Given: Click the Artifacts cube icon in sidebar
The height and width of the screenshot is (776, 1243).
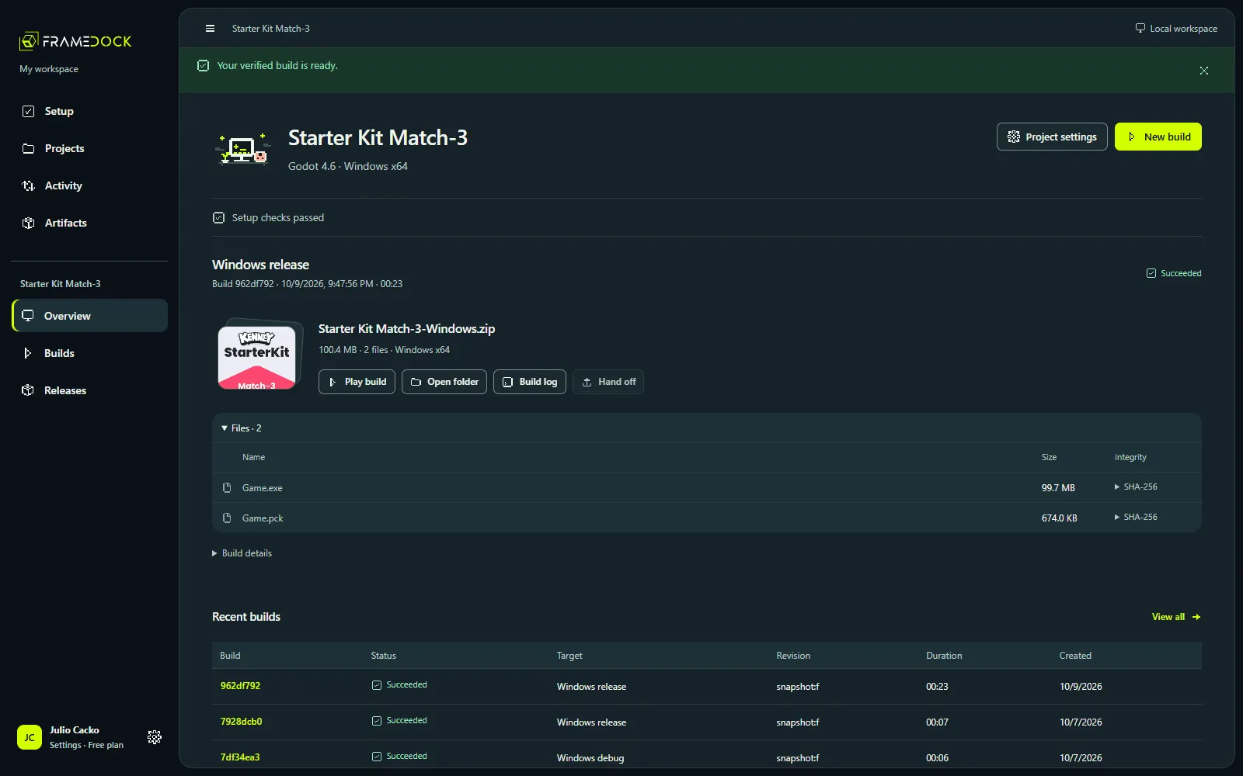Looking at the screenshot, I should click(x=29, y=223).
